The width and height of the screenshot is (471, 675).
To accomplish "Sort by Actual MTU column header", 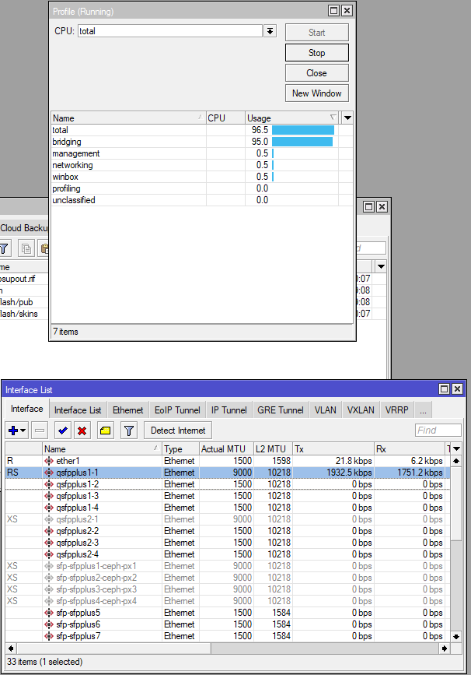I will (x=226, y=449).
